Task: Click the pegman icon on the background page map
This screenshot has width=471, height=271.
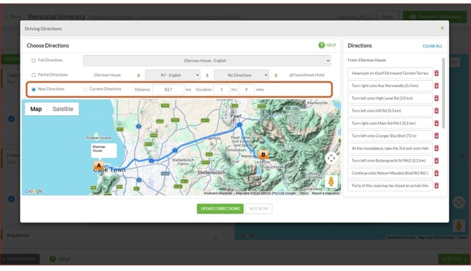Action: 458,225
